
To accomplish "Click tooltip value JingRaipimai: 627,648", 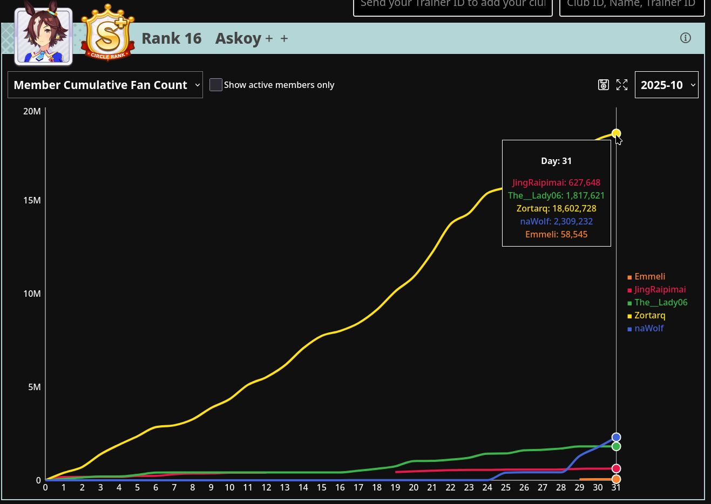I will 557,182.
